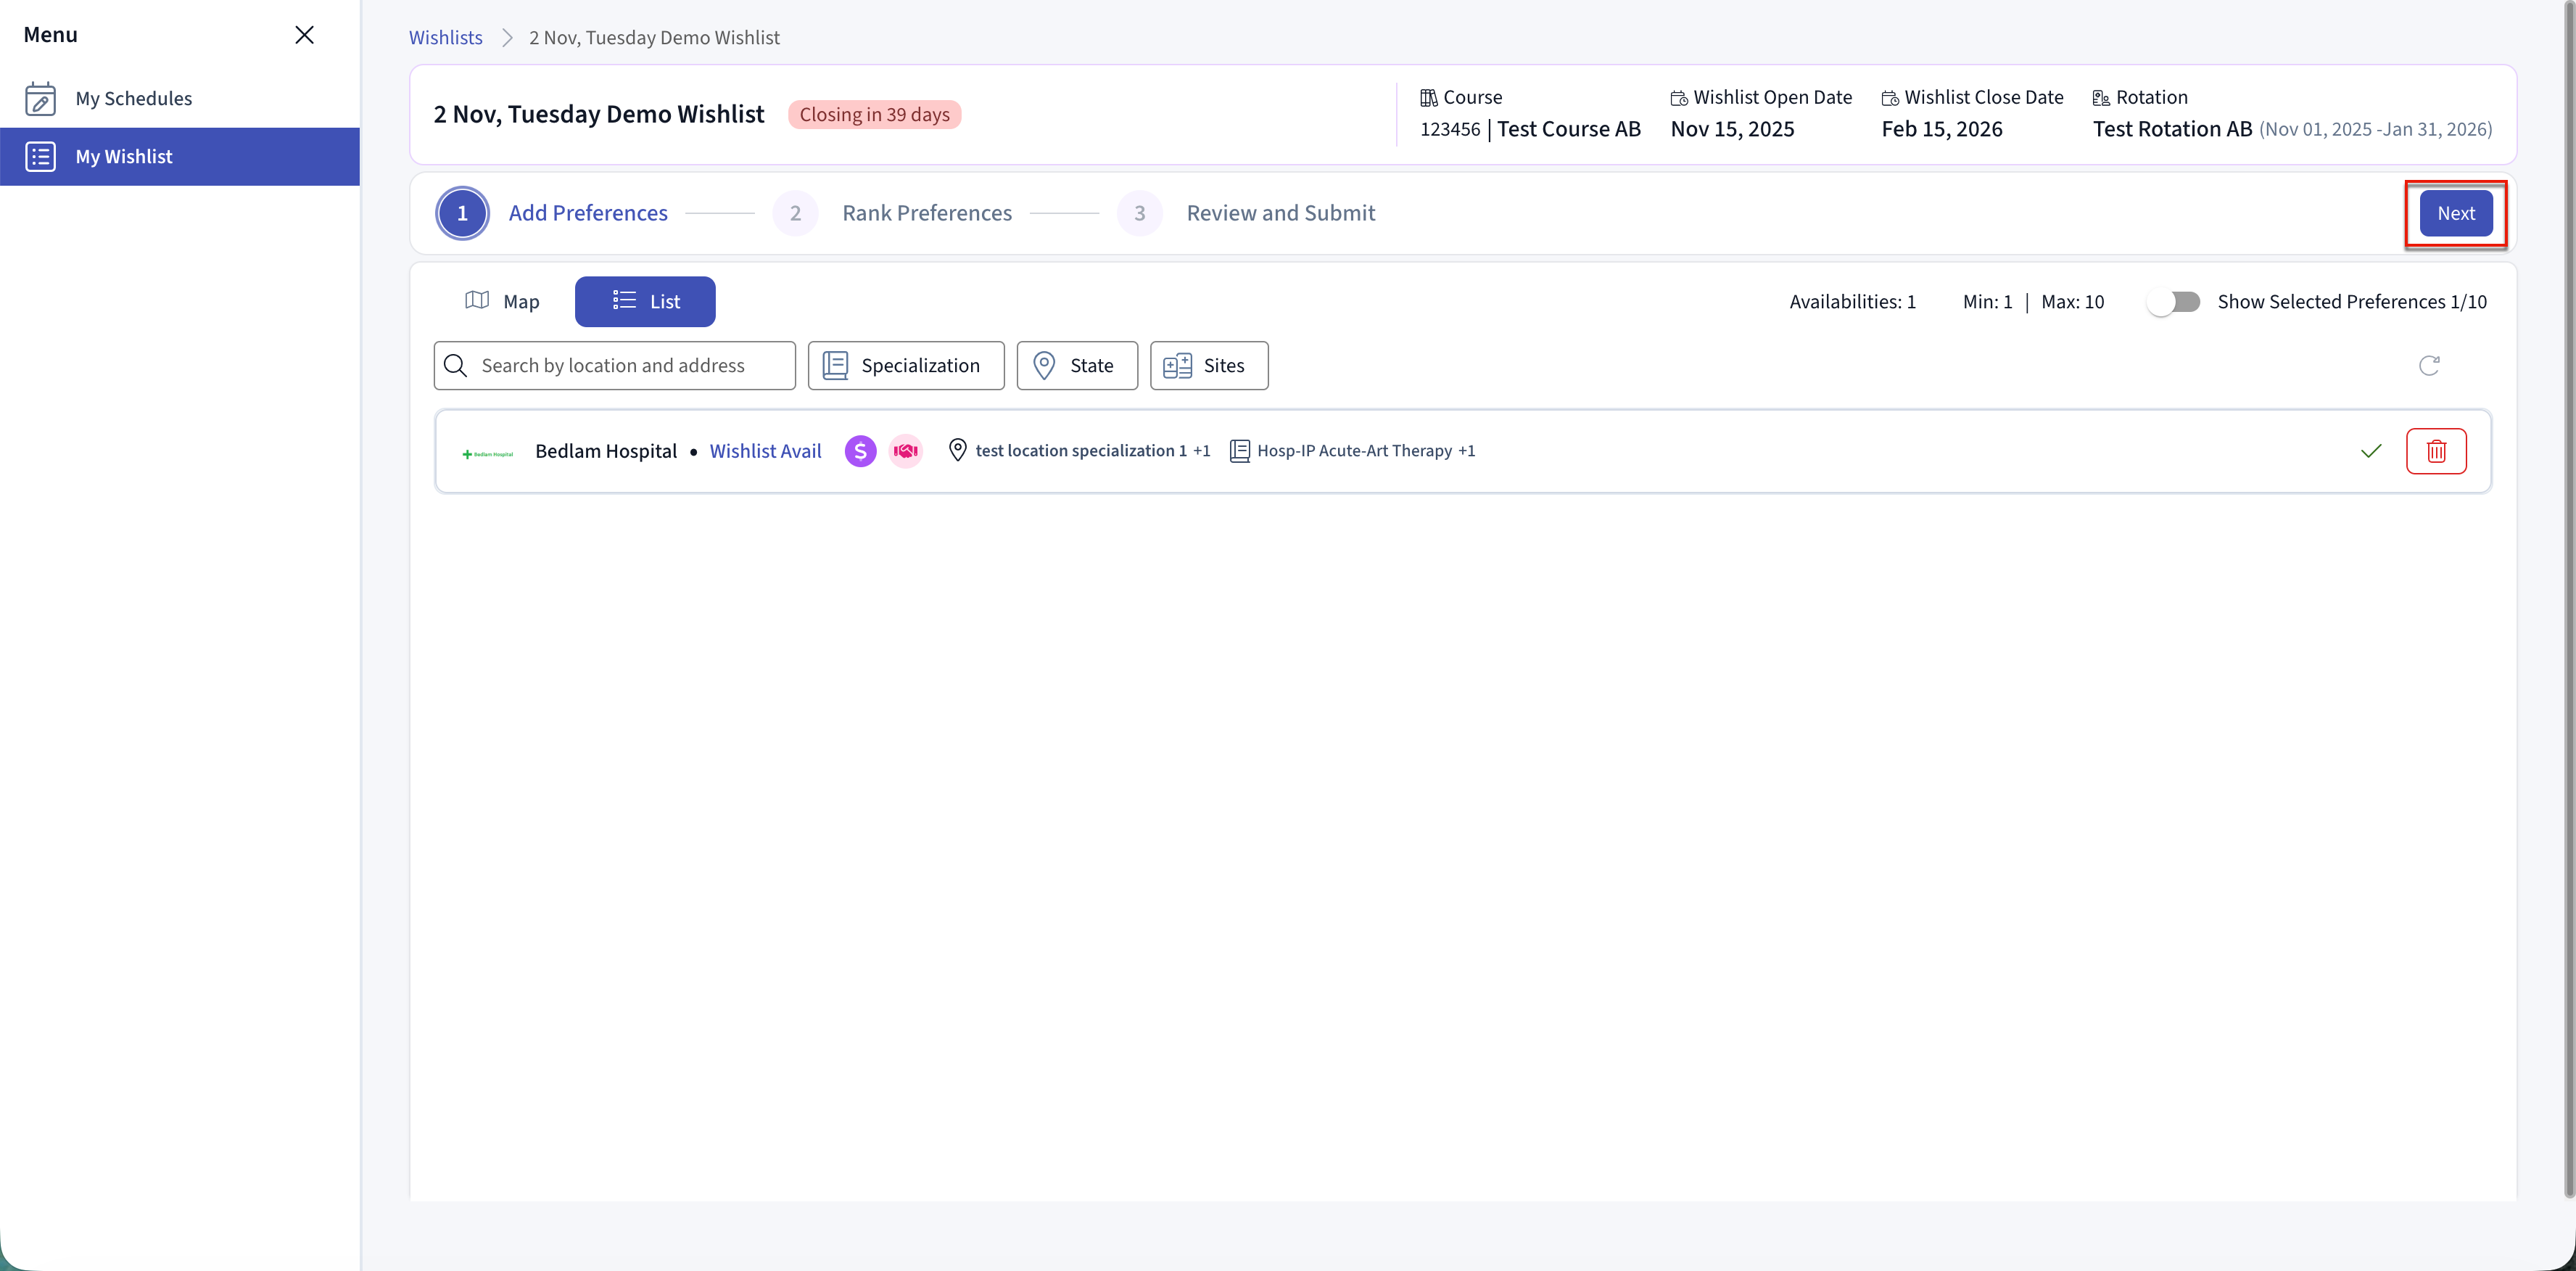This screenshot has width=2576, height=1271.
Task: Open the Wishlist Avail link
Action: (765, 451)
